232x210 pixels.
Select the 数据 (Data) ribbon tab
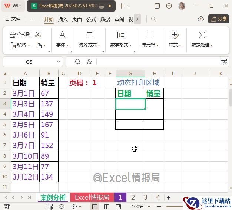105,19
